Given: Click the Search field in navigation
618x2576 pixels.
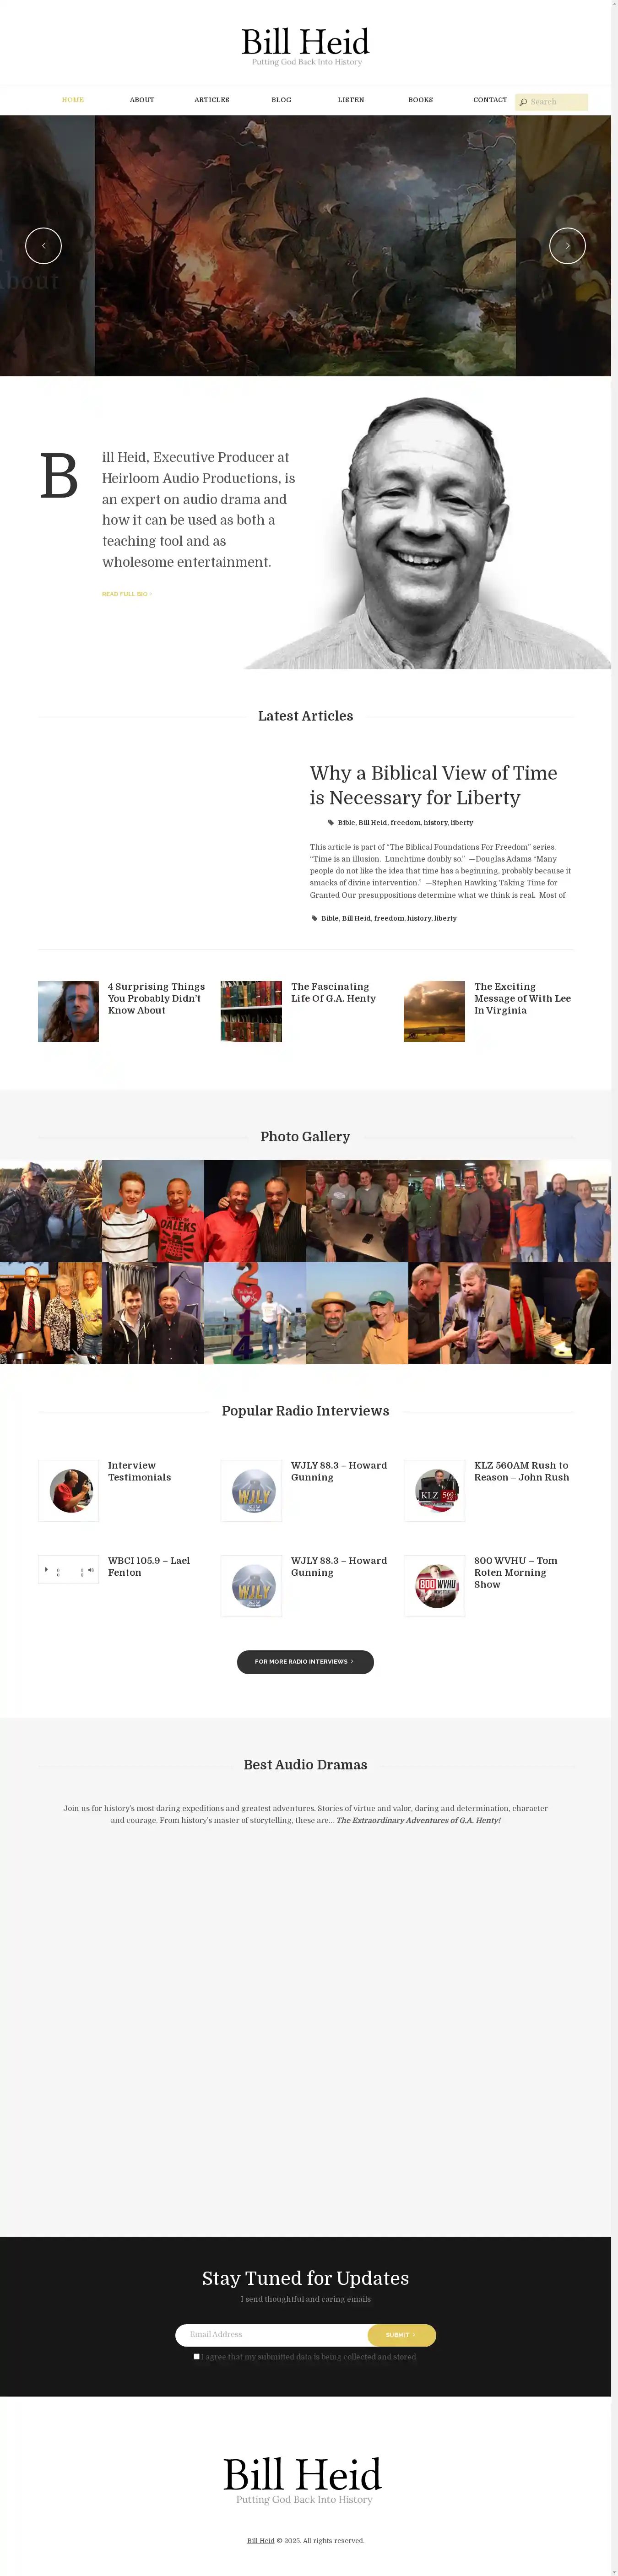Looking at the screenshot, I should [x=551, y=102].
